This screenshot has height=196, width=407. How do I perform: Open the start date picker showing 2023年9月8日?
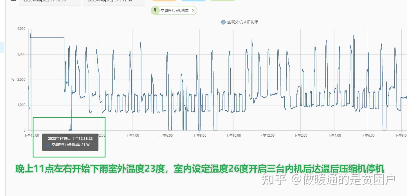click(x=50, y=1)
